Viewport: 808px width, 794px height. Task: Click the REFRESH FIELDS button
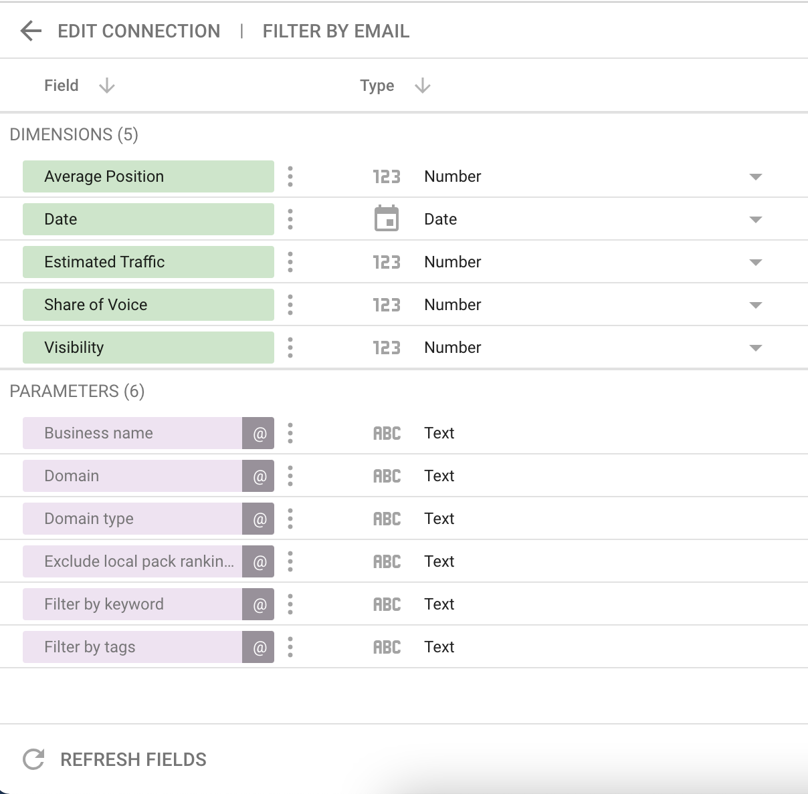pyautogui.click(x=133, y=759)
